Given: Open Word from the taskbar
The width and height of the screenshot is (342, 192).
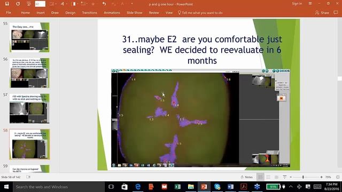Looking at the screenshot, I should (230, 187).
